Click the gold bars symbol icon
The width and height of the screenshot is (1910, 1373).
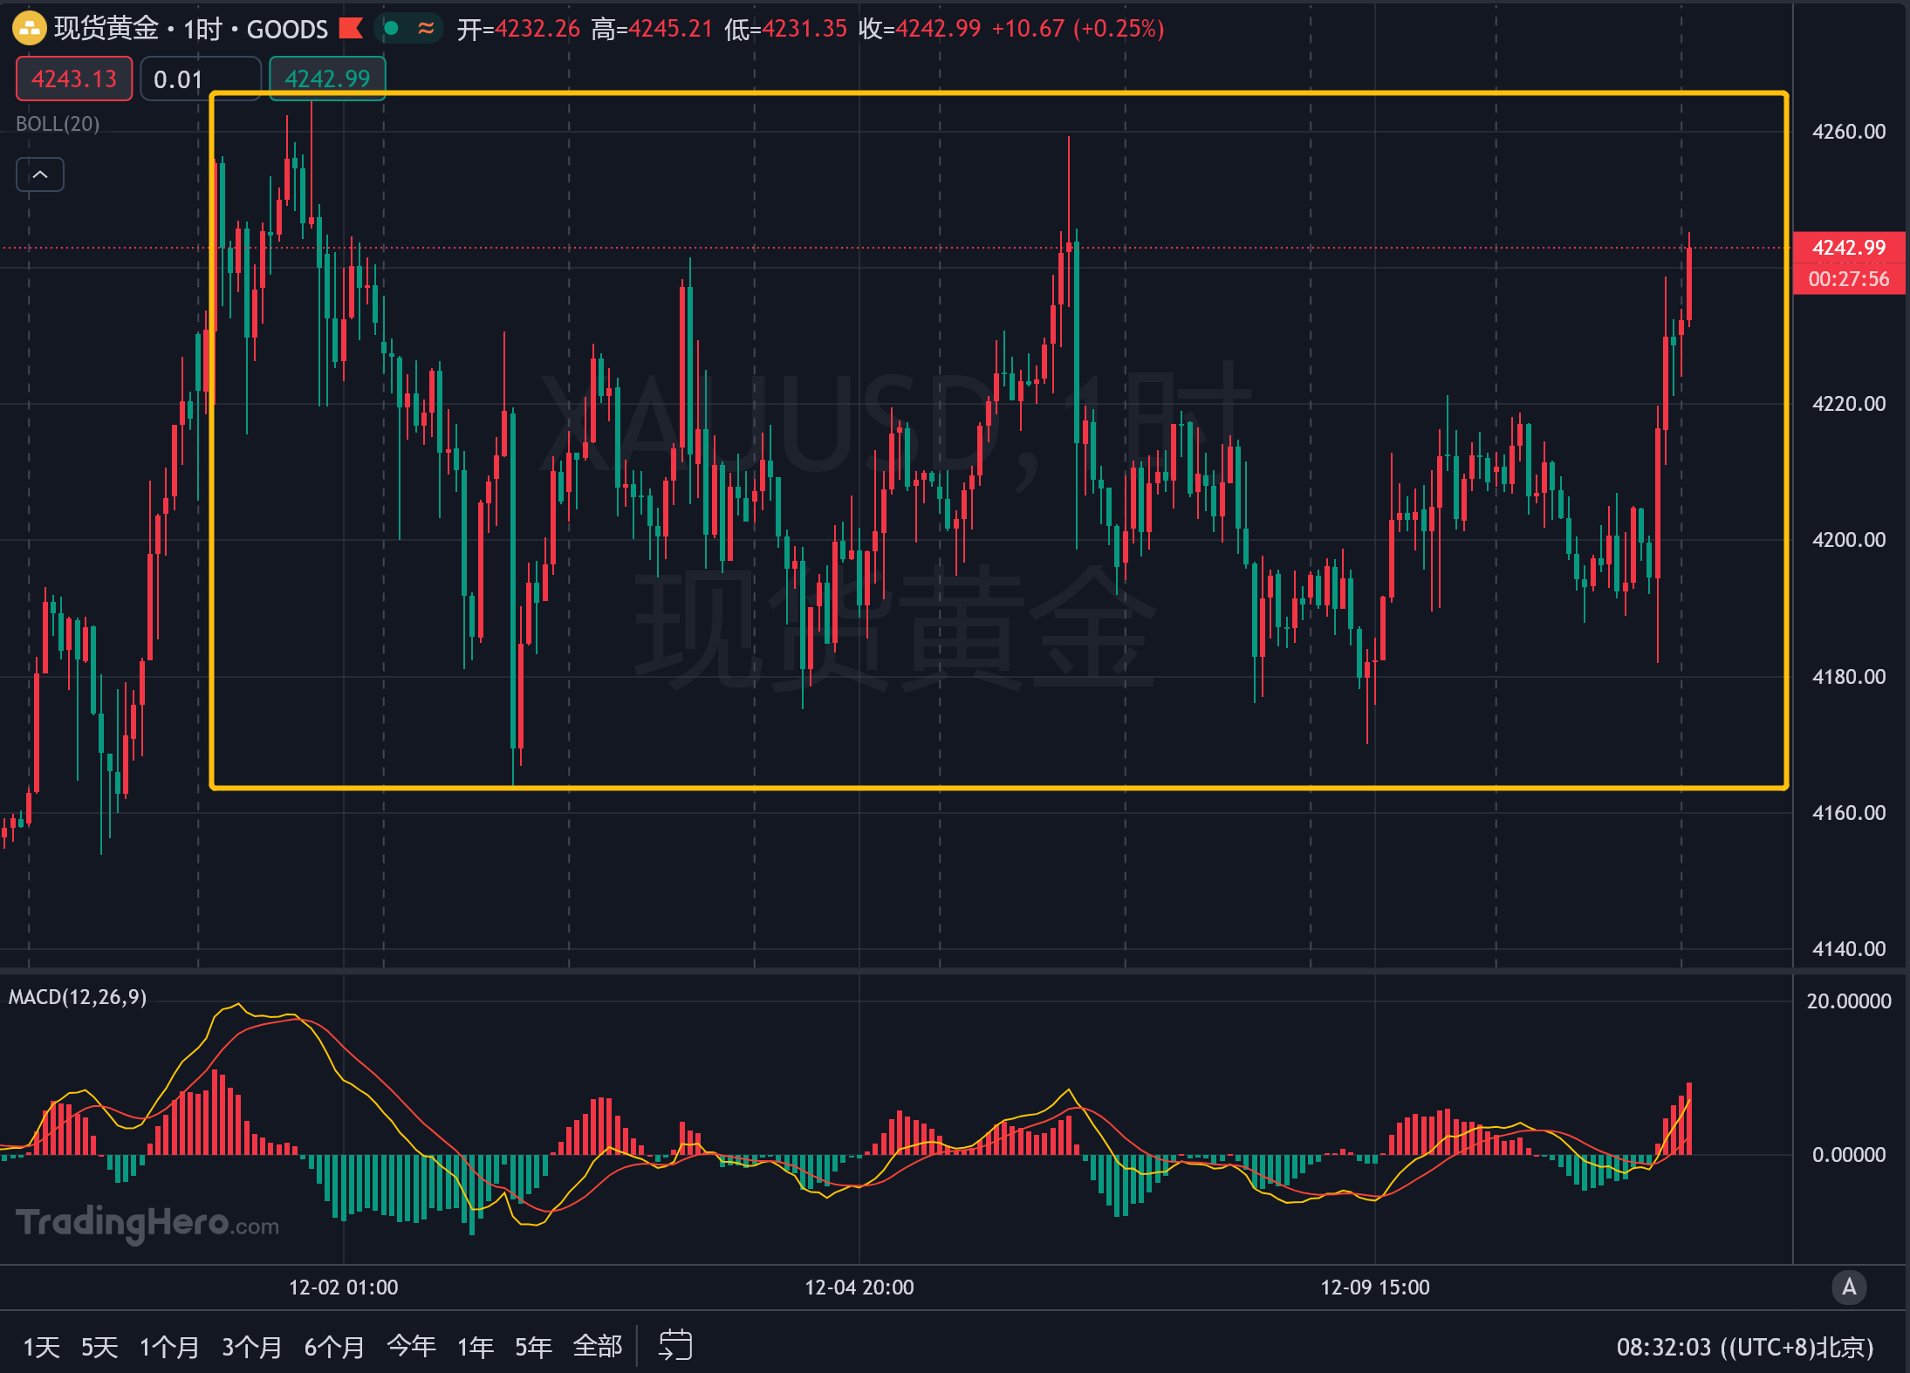[29, 29]
